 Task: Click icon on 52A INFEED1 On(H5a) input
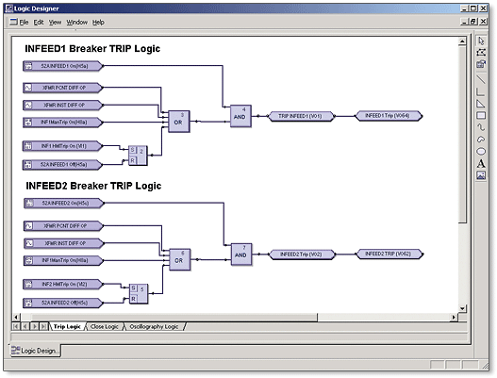(x=28, y=66)
